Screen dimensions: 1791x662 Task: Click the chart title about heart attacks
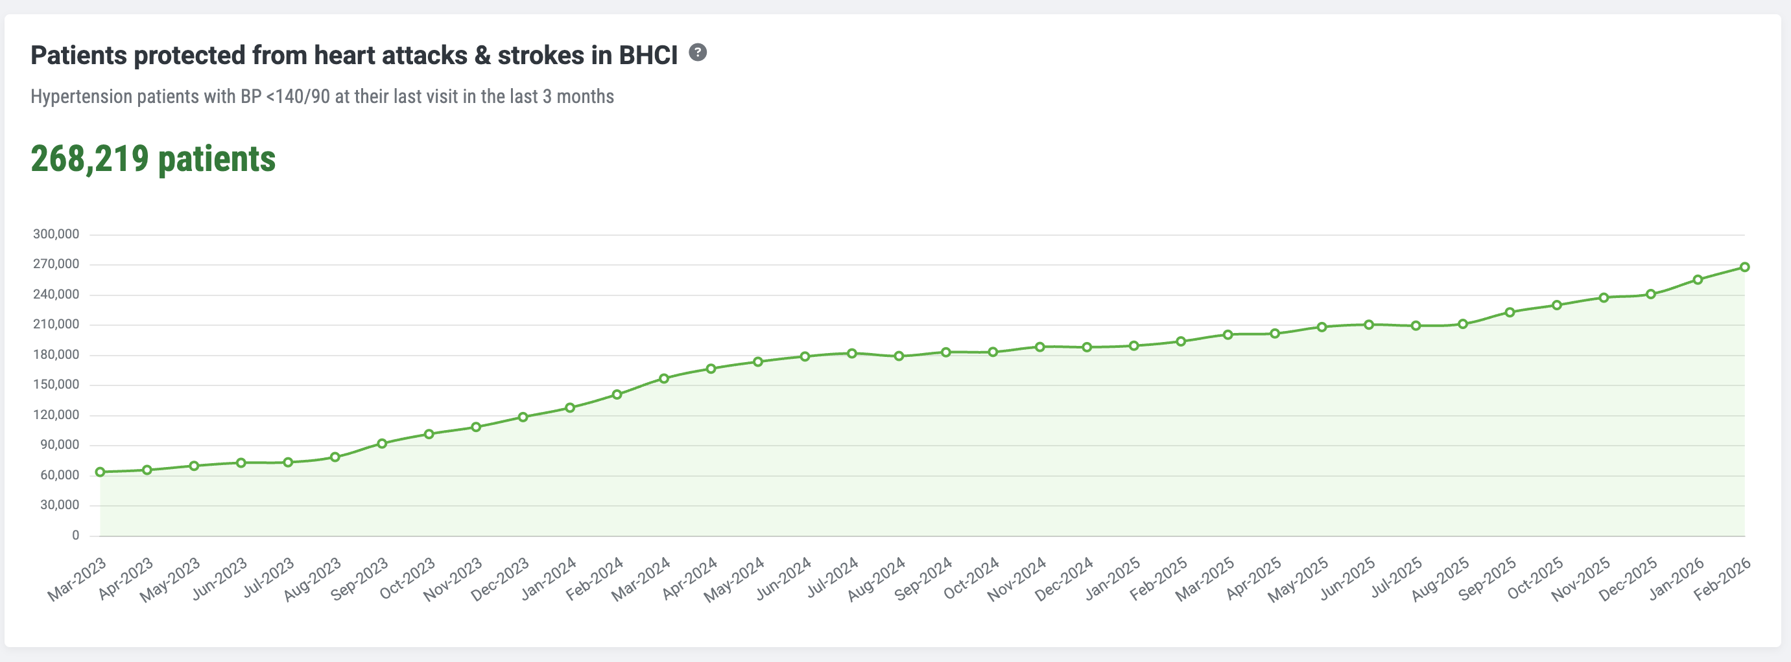click(x=353, y=55)
